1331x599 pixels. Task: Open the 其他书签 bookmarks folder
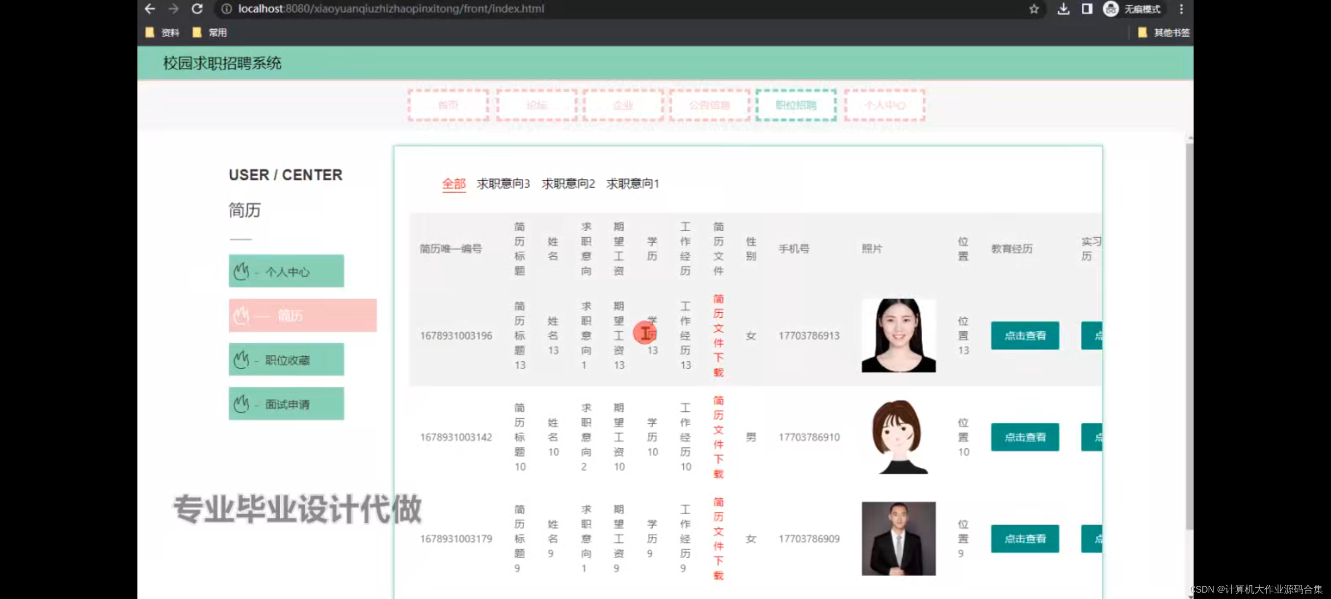[x=1164, y=32]
